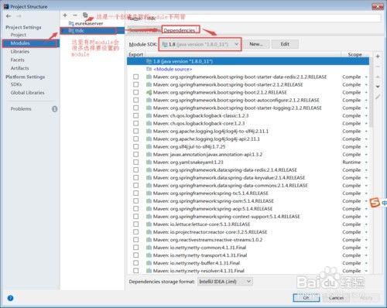Select the 1.8 java version dependency row

pos(248,61)
